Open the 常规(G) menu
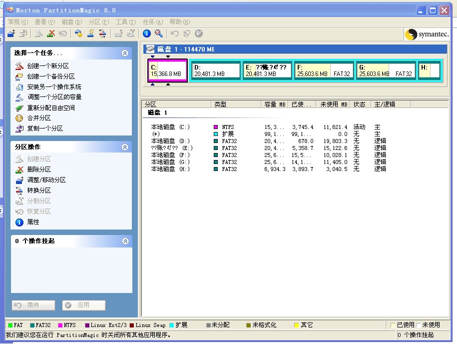Viewport: 457px width, 344px height. [x=18, y=22]
